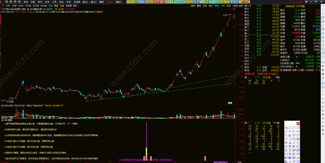Select the arrow pointer in drawing tools palette
The width and height of the screenshot is (325, 163).
[x=286, y=127]
